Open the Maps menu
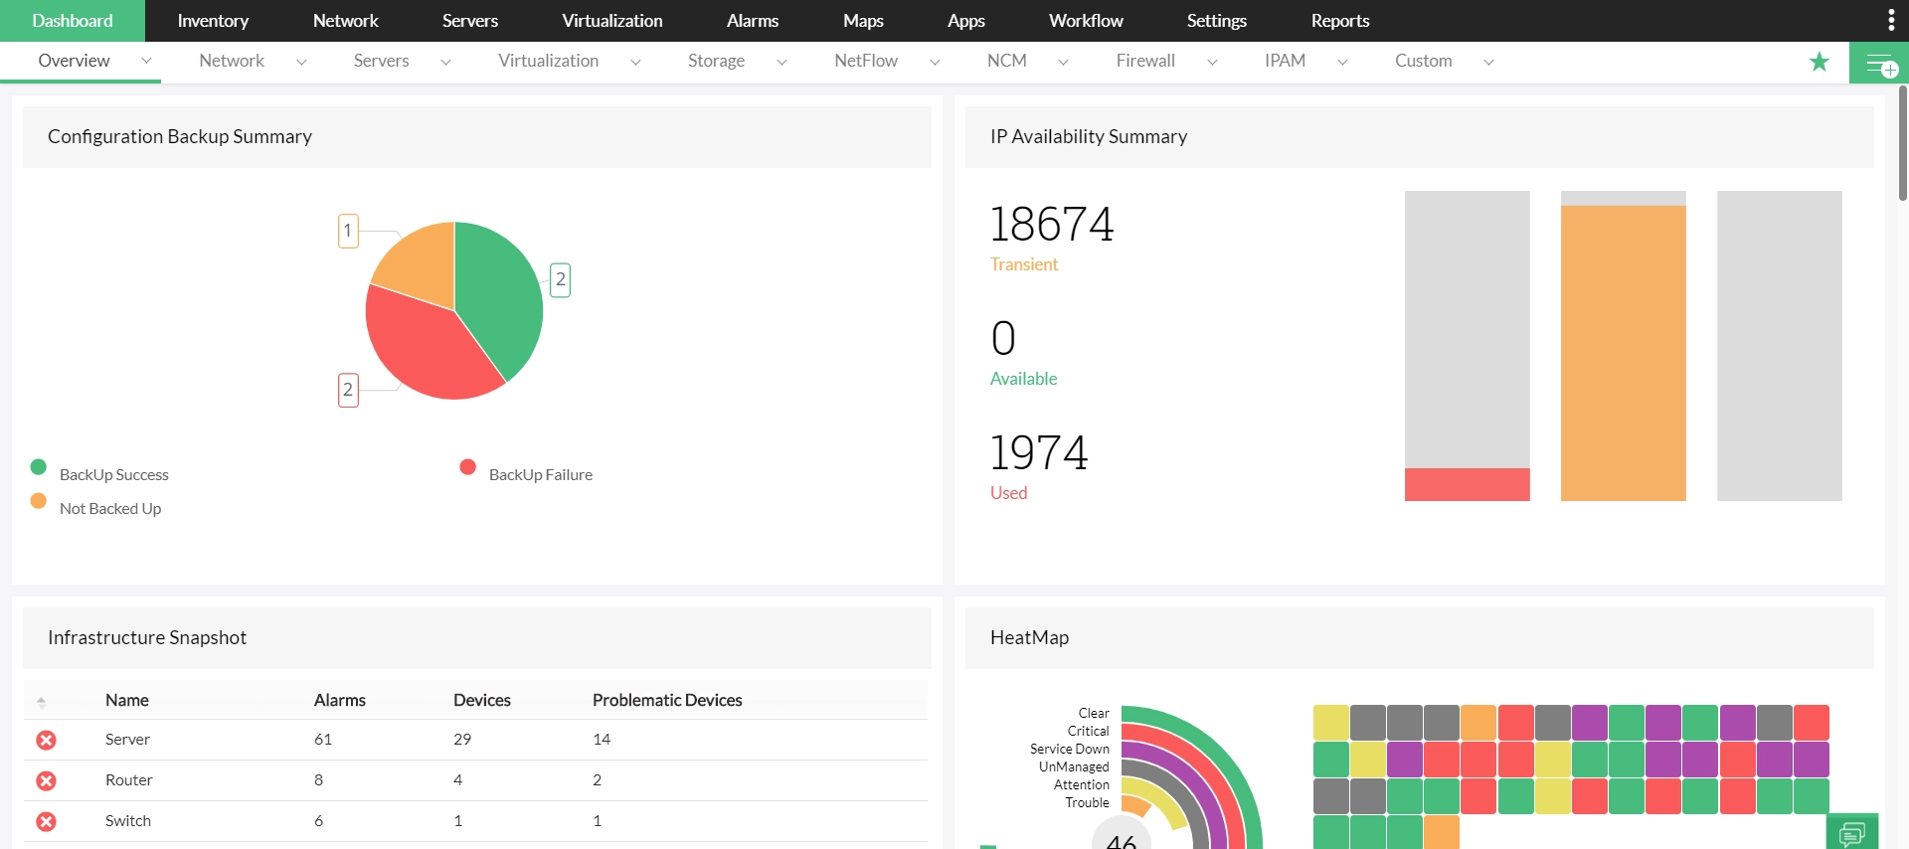1909x849 pixels. coord(863,21)
